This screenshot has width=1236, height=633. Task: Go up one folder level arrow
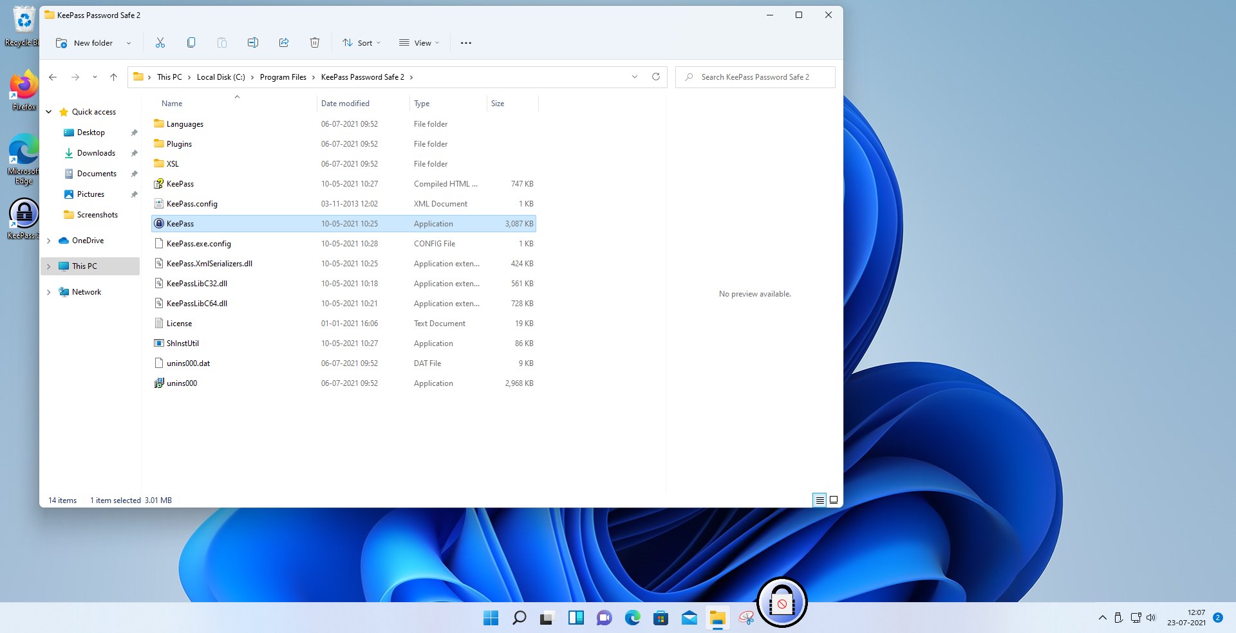[113, 77]
